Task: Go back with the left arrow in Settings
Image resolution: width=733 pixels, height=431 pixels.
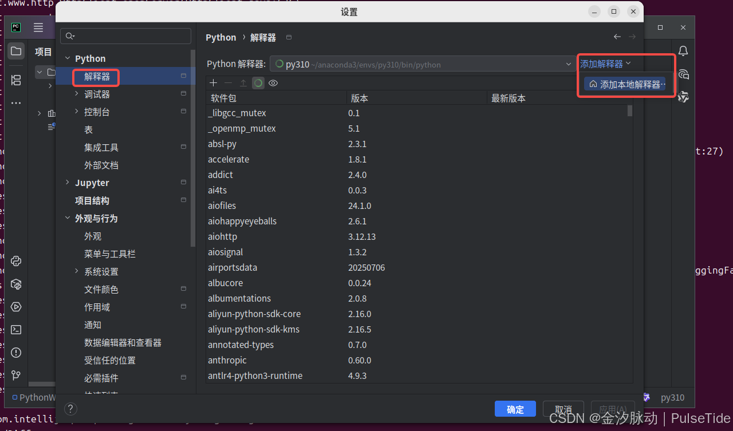Action: [x=617, y=37]
